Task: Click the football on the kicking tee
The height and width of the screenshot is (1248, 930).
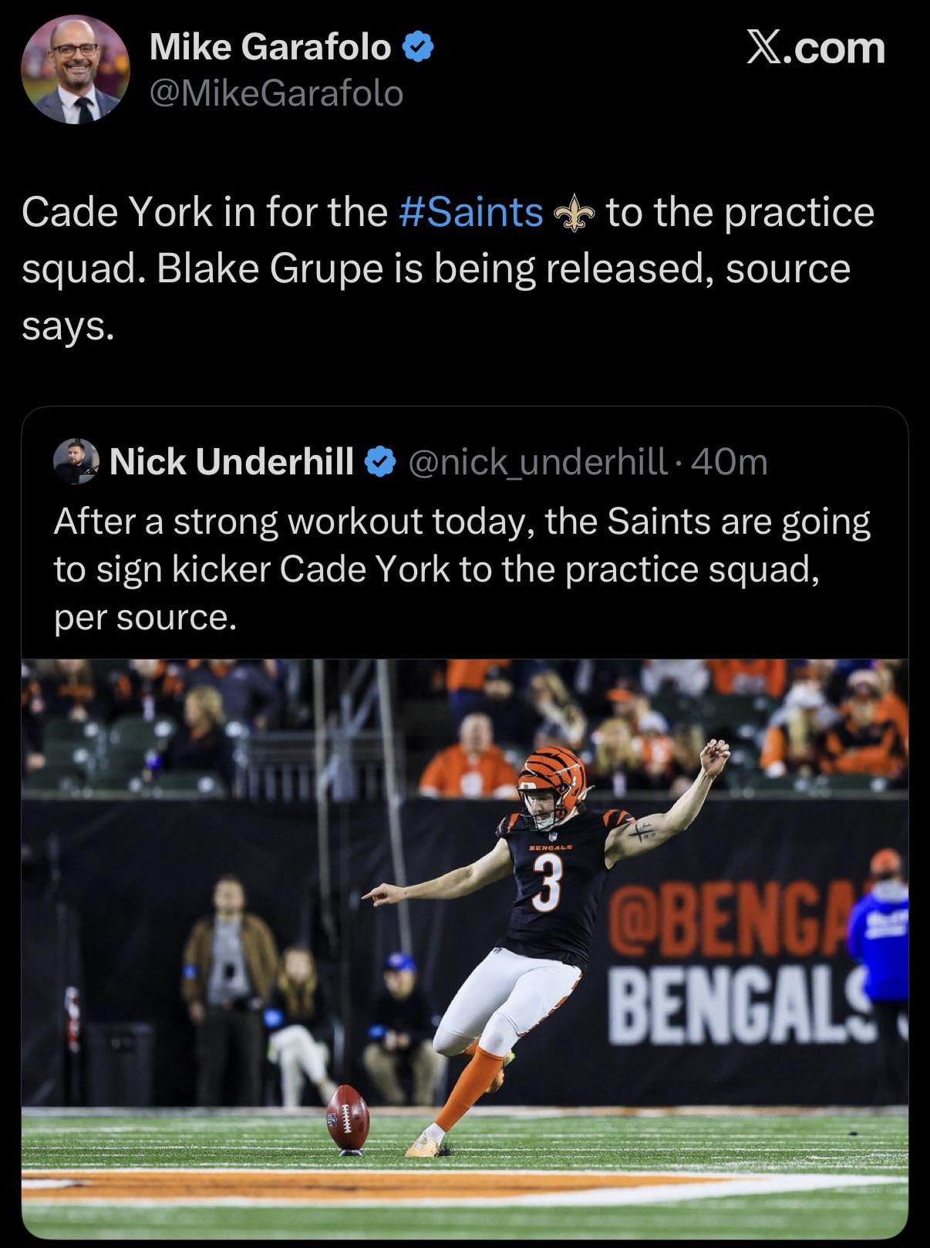Action: pos(348,1118)
